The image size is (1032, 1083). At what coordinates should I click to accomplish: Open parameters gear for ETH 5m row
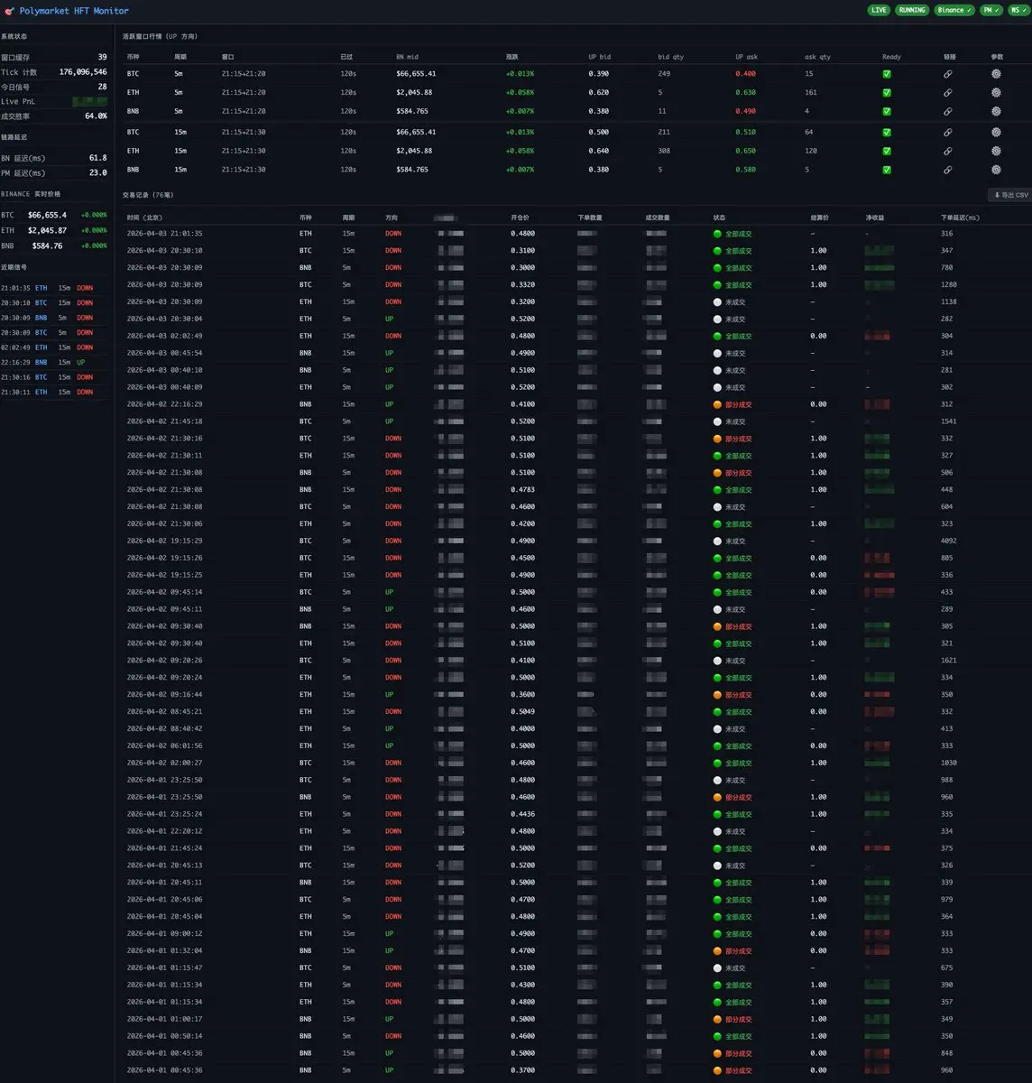point(996,92)
